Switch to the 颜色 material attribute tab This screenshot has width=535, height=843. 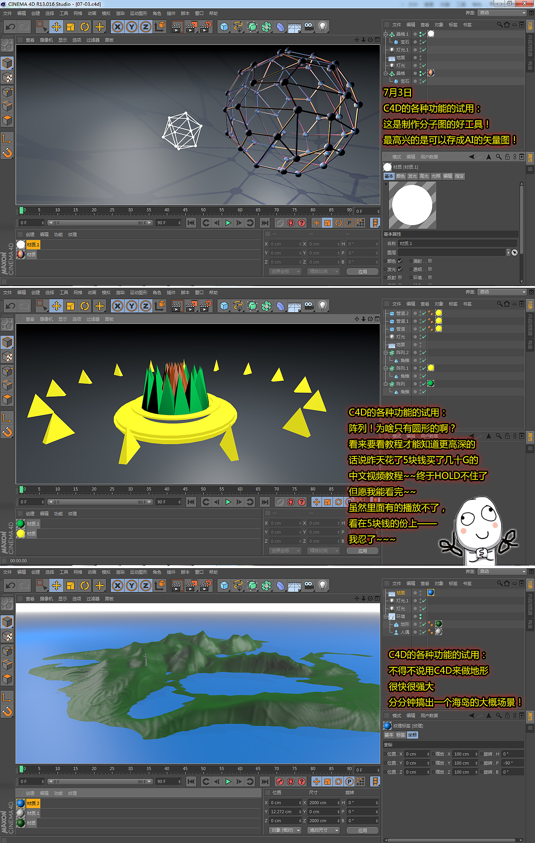coord(400,176)
